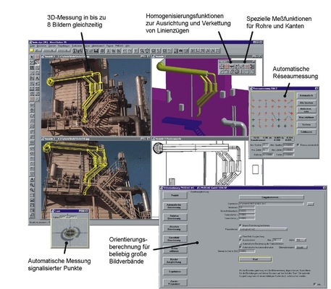Select the arrow selection tool in left toolbox
The image size is (331, 289).
coord(32,57)
